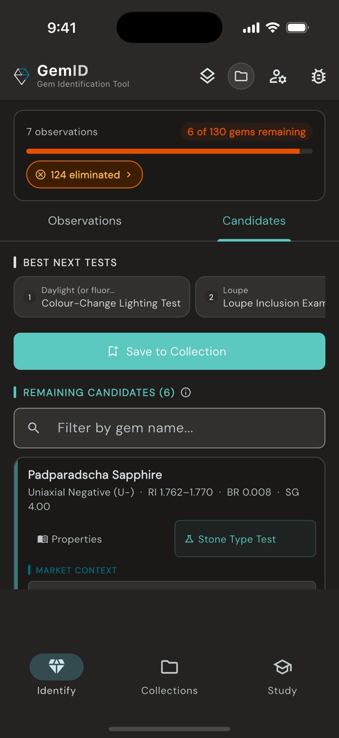Click the Filter by gem name field
Viewport: 339px width, 738px height.
(169, 428)
